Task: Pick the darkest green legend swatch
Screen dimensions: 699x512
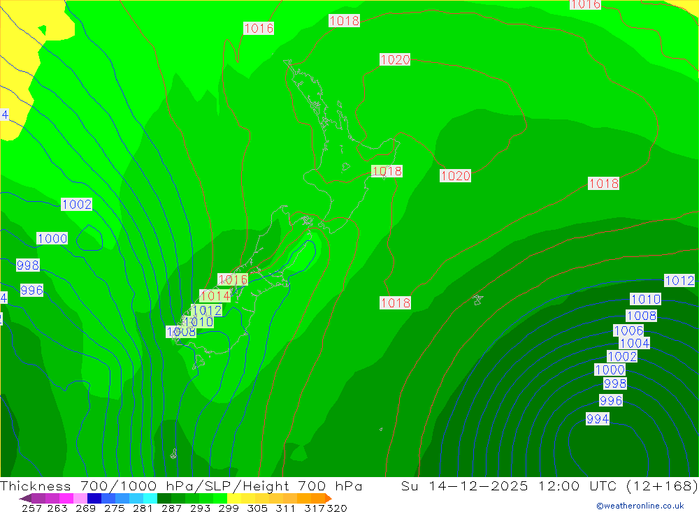Action: (x=164, y=498)
